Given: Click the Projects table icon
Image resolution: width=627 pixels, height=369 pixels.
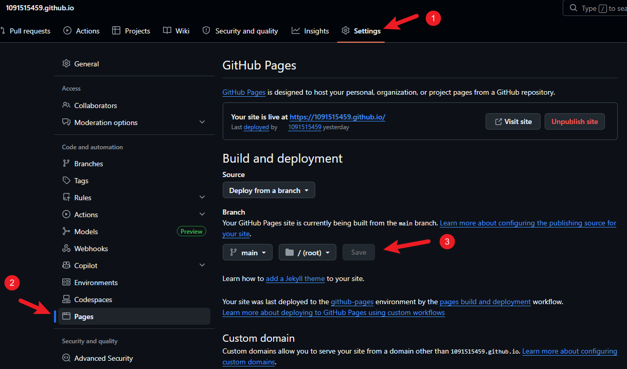Looking at the screenshot, I should [x=116, y=31].
